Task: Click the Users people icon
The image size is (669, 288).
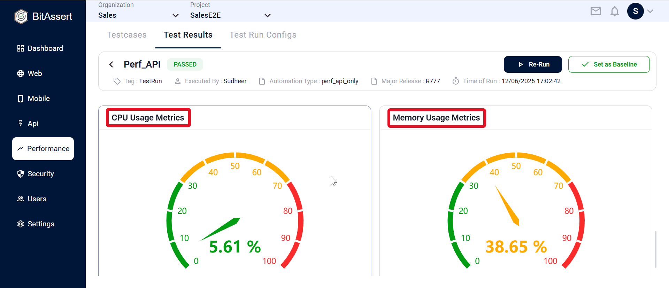Action: (x=21, y=199)
